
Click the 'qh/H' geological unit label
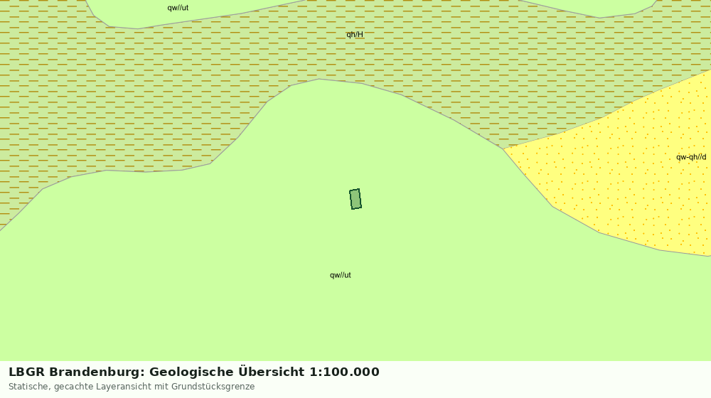(355, 34)
